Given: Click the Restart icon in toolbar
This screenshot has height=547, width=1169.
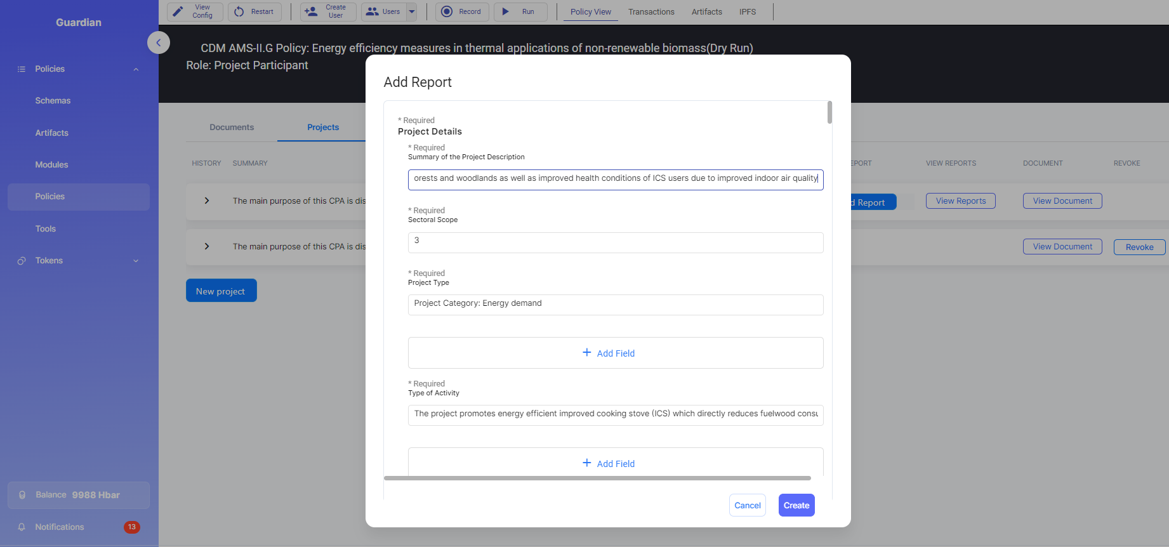Looking at the screenshot, I should [x=239, y=11].
